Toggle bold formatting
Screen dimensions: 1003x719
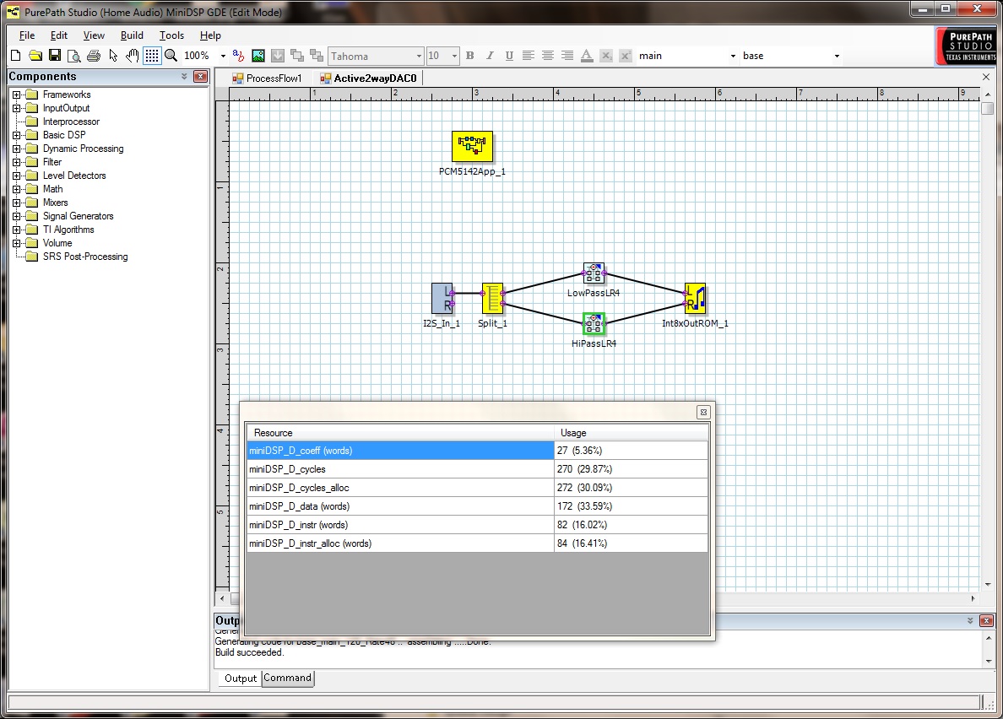pos(470,56)
